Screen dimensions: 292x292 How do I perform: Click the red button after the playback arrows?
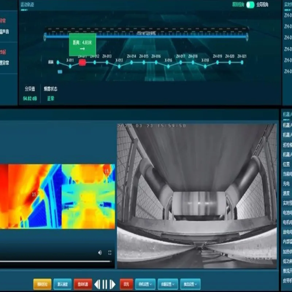pyautogui.click(x=126, y=284)
